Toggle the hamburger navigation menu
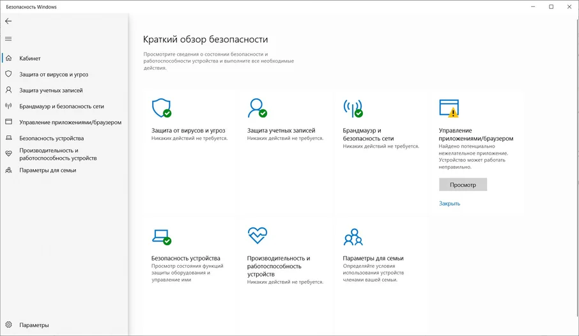The image size is (579, 336). [x=8, y=38]
